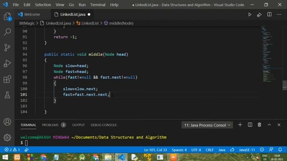Open the Welcome editor tab
This screenshot has width=287, height=161.
(32, 14)
